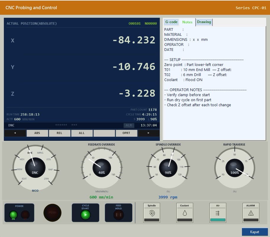Set rapid traverse to 25
This screenshot has width=270, height=237.
(x=223, y=161)
